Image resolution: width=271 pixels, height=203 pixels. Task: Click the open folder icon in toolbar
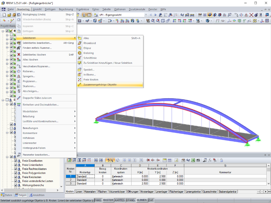pos(9,15)
